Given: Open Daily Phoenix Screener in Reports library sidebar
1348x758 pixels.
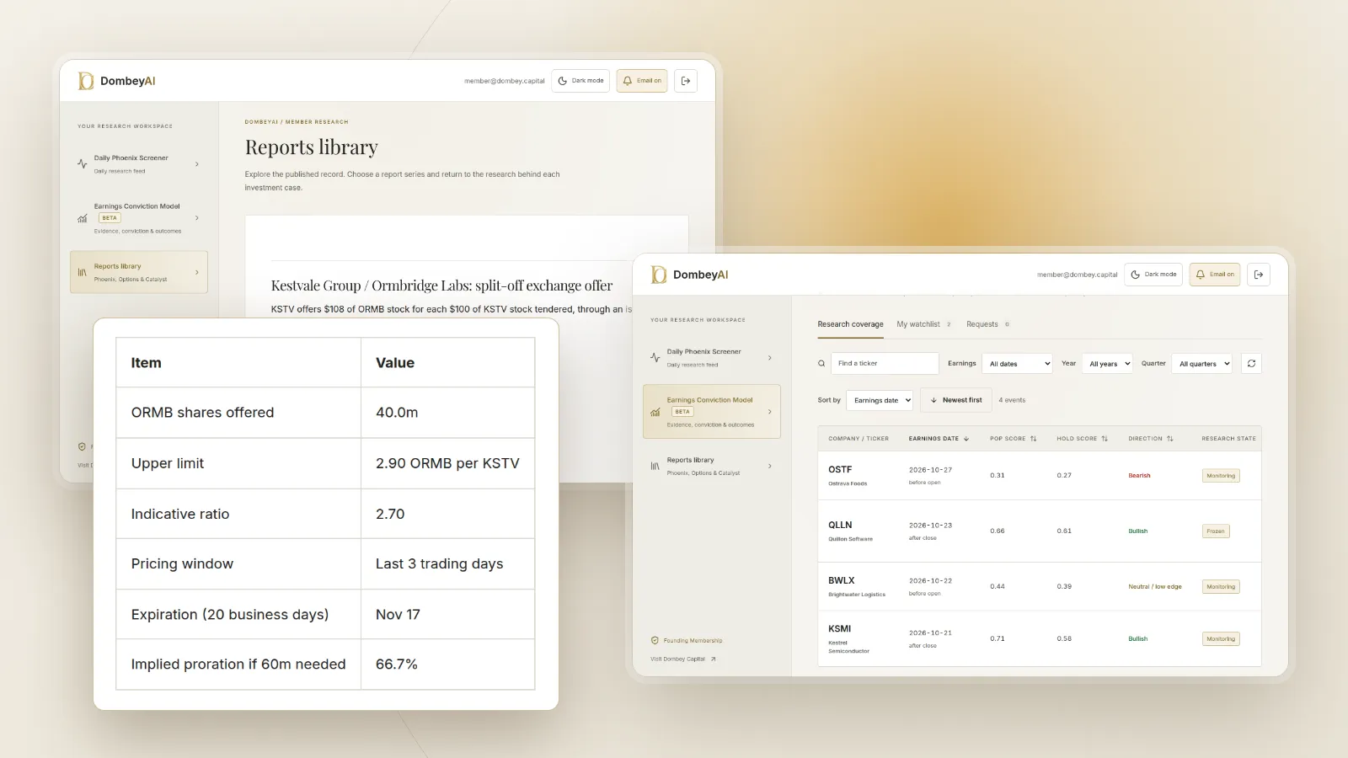Looking at the screenshot, I should point(139,164).
